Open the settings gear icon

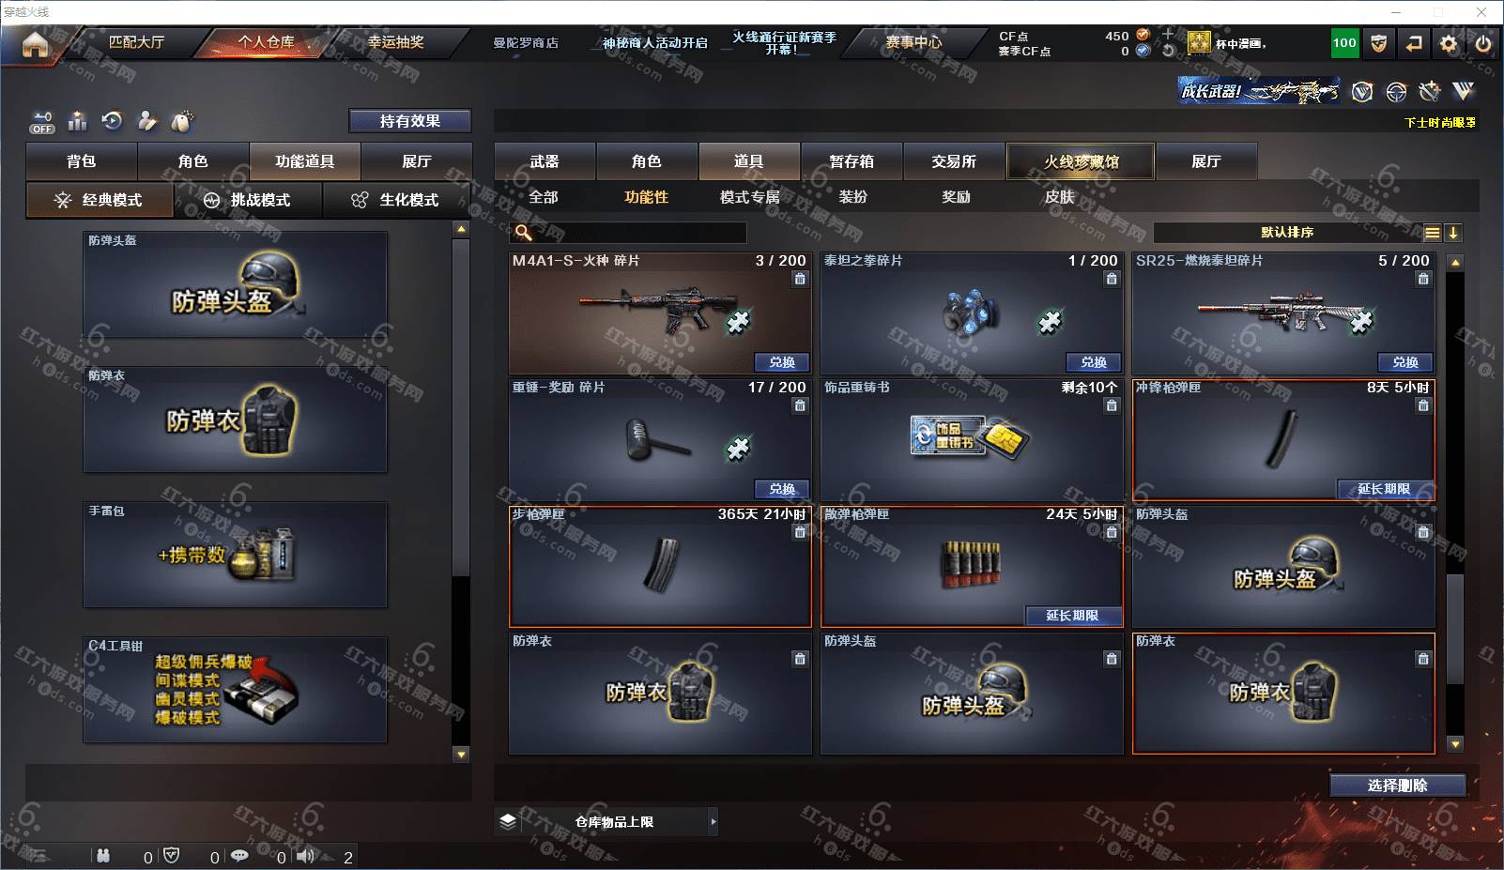(x=1449, y=43)
